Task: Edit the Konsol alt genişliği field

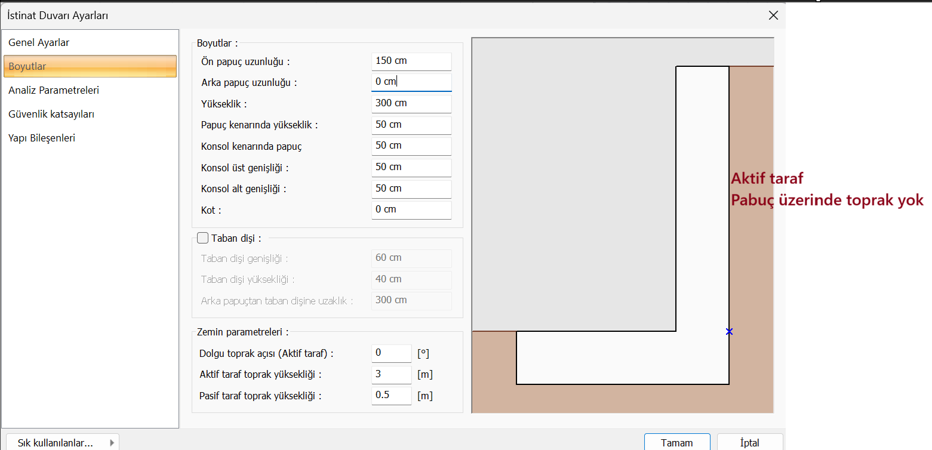Action: pos(411,189)
